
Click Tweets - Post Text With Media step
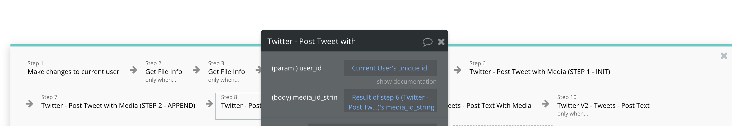coord(490,105)
